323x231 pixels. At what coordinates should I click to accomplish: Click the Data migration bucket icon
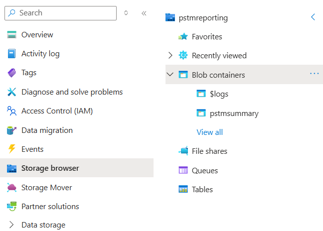click(11, 130)
